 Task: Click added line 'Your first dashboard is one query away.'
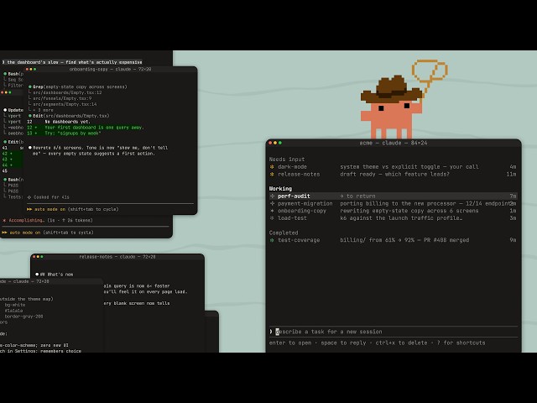(x=94, y=128)
